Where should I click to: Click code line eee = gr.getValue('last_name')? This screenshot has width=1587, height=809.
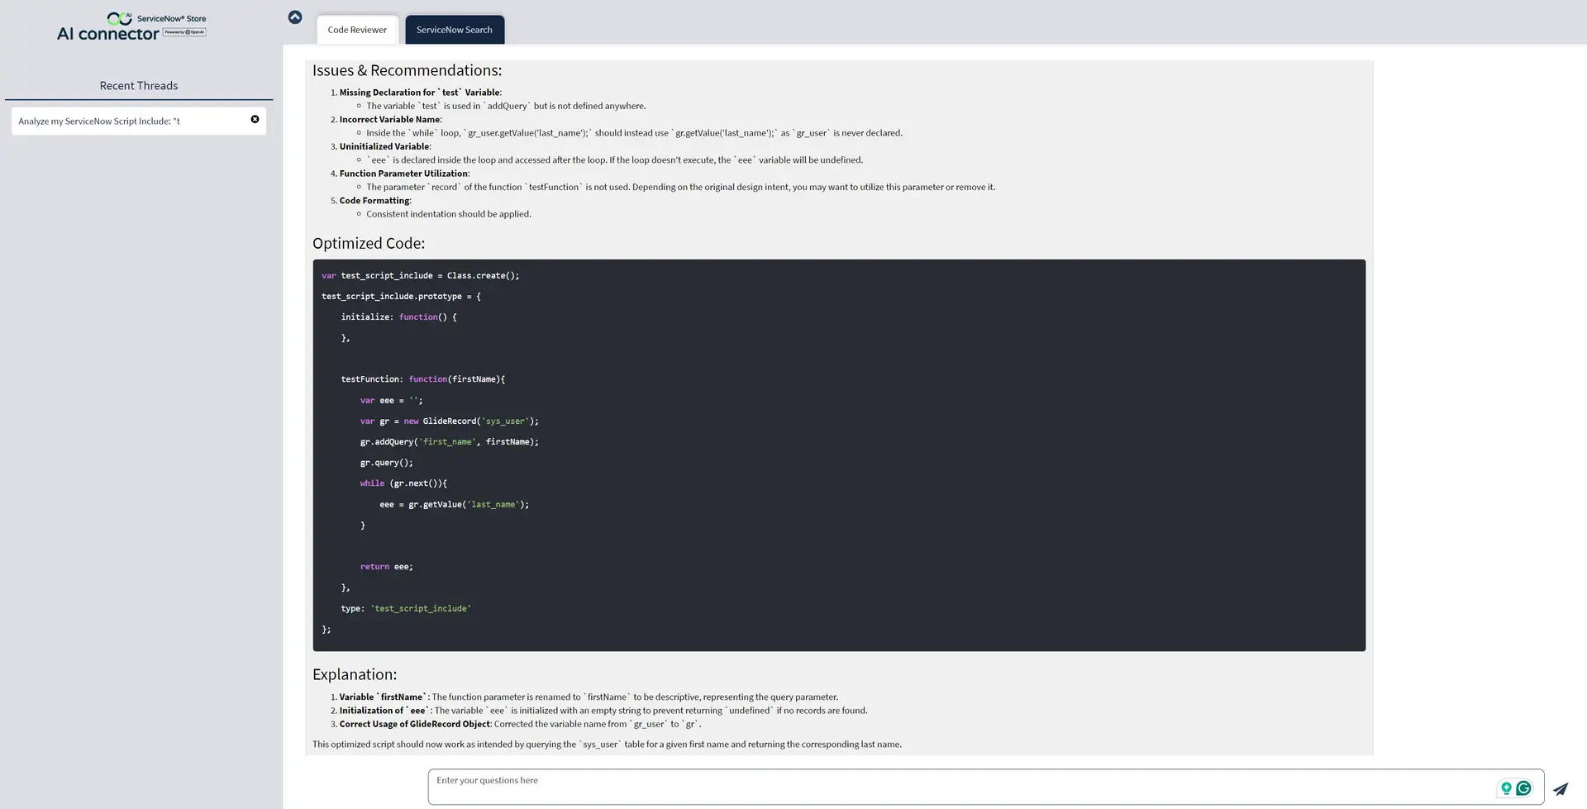[454, 504]
